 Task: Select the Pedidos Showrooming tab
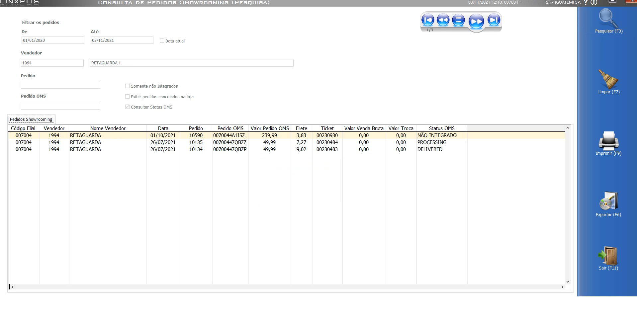click(x=31, y=119)
